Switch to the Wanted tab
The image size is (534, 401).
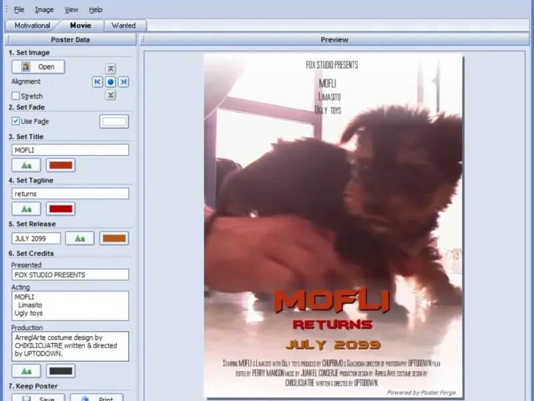click(x=123, y=25)
